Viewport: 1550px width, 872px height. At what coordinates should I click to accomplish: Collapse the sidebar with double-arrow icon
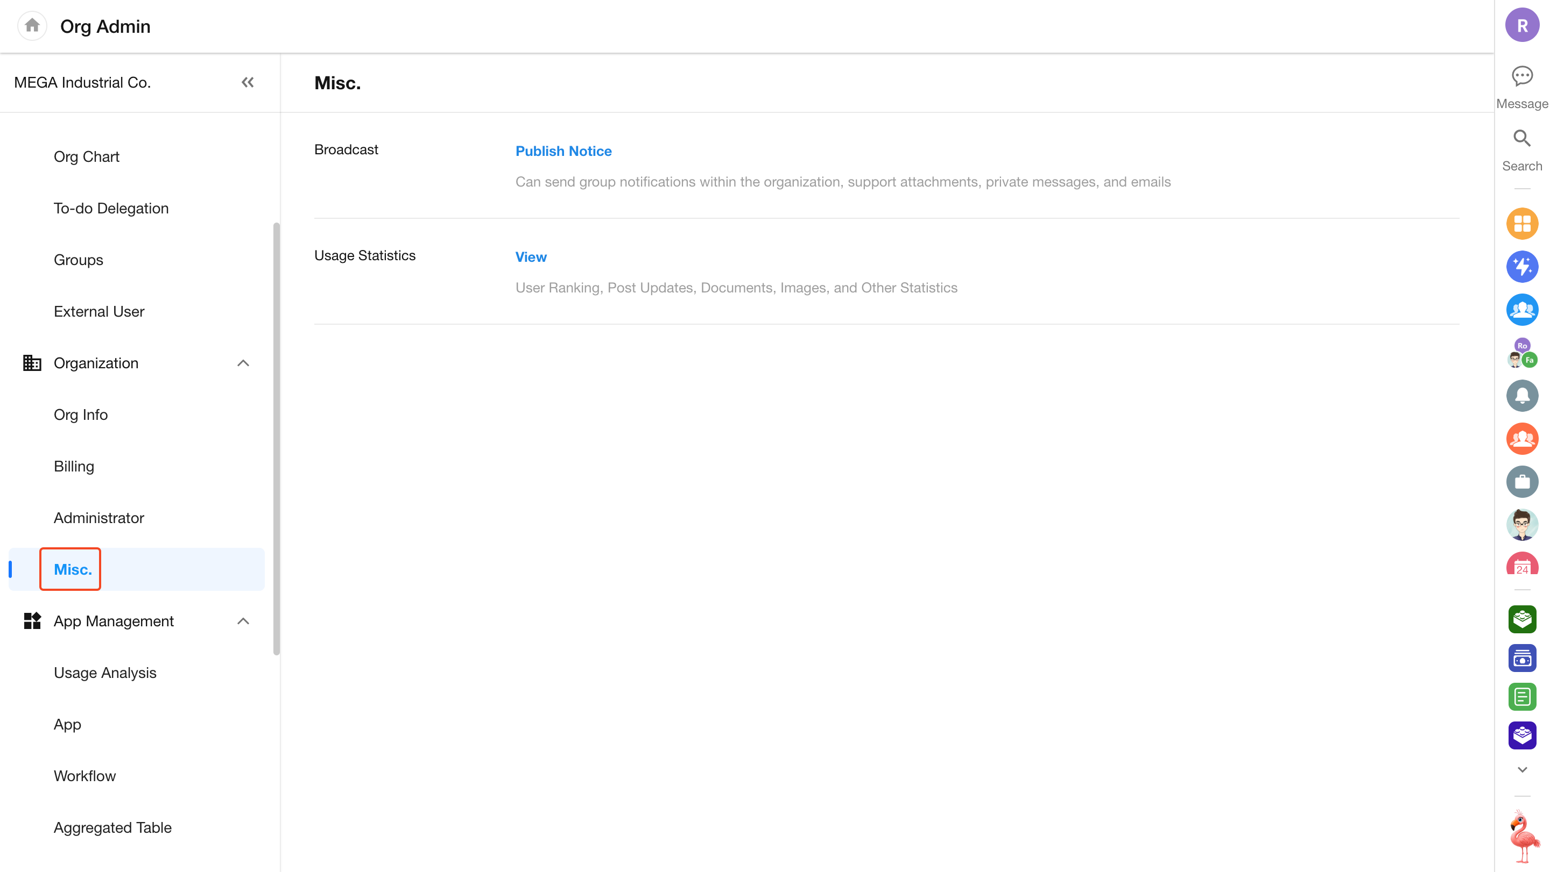(248, 82)
